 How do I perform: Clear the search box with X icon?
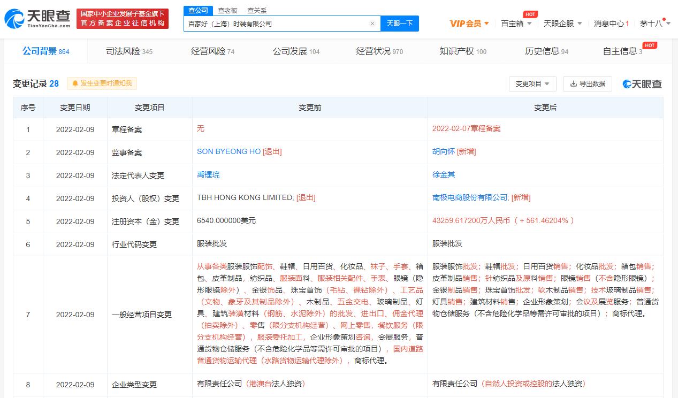tap(372, 24)
